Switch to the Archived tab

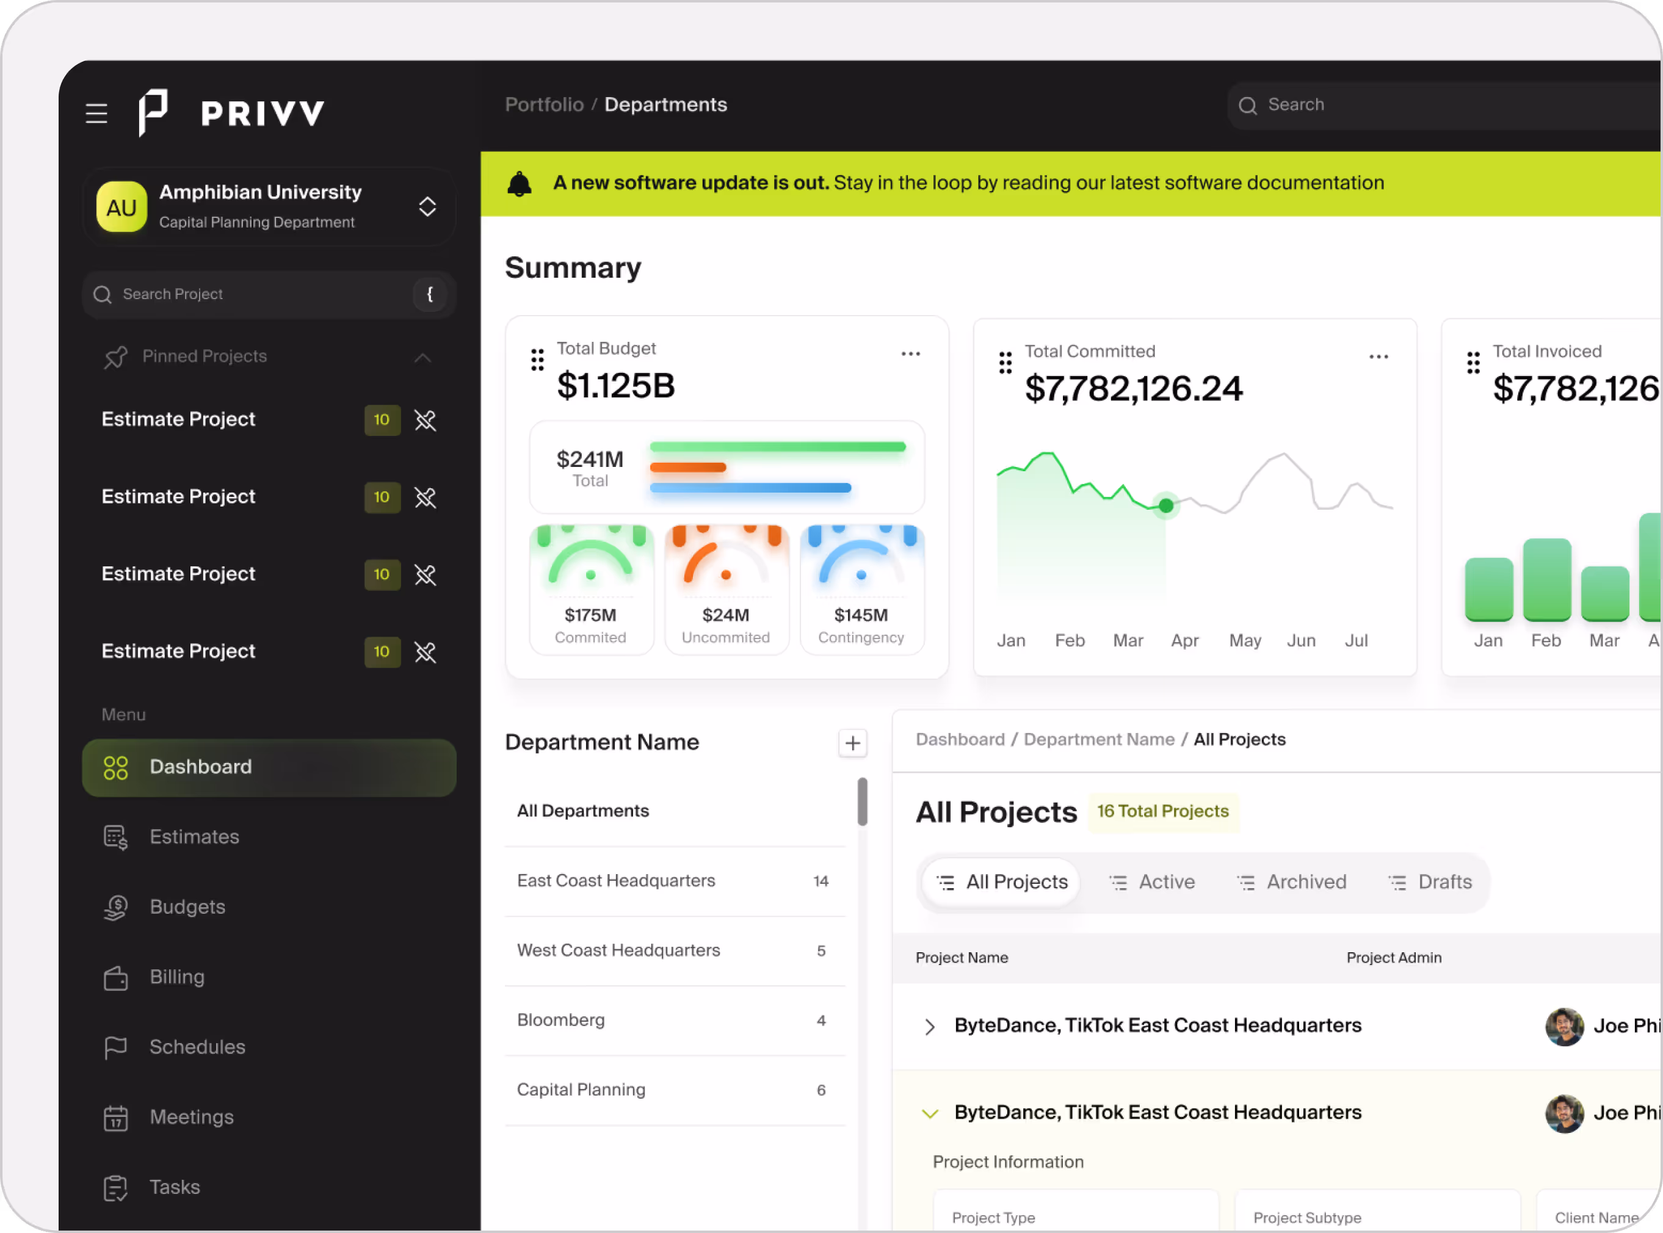point(1291,882)
